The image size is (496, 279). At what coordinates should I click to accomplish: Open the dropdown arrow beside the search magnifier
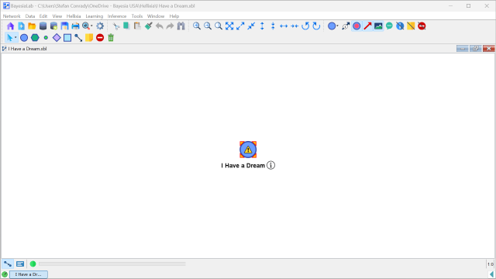[x=91, y=26]
